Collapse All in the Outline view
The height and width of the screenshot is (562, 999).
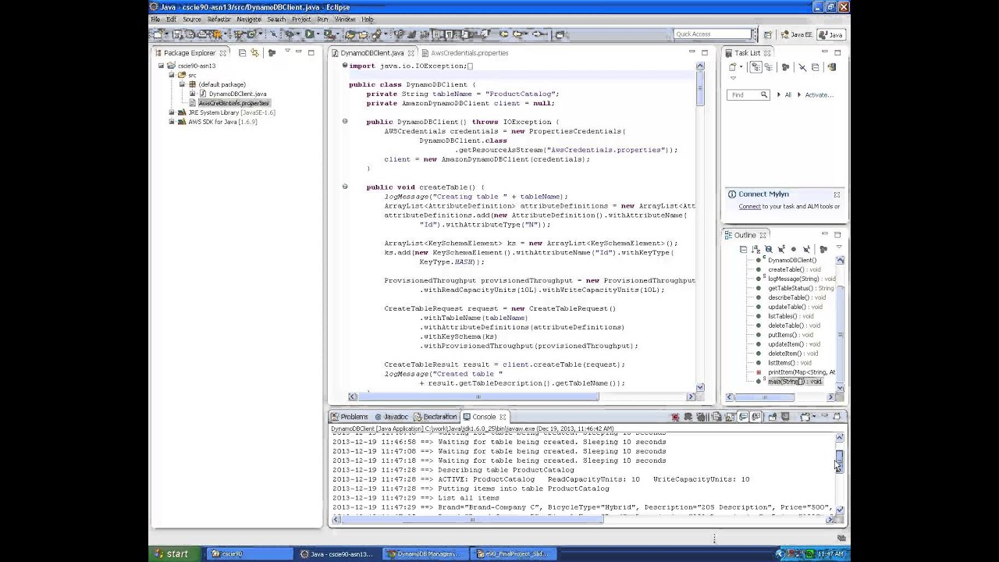[743, 249]
